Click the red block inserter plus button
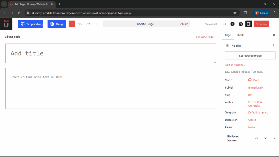Viewport: 279px width, 157px height. tap(72, 24)
